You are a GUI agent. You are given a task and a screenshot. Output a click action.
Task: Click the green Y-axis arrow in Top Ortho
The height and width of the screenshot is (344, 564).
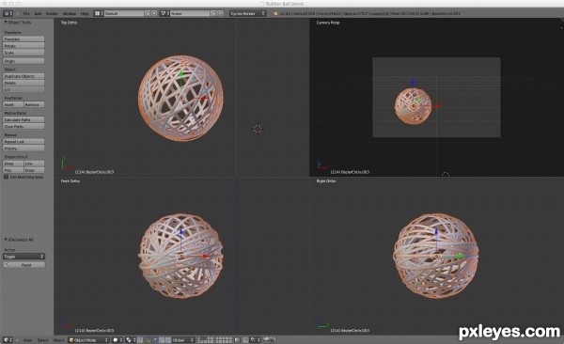180,73
